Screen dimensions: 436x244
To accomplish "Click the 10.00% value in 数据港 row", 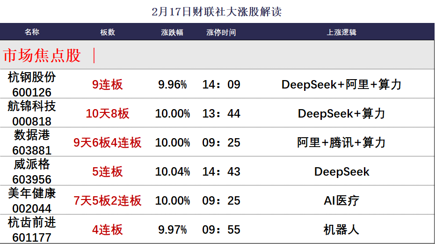I will pyautogui.click(x=173, y=142).
